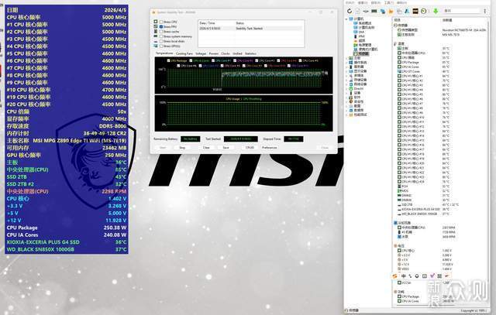Viewport: 496px width, 315px height.
Task: Click the CPUID button in Stability Test
Action: point(250,148)
